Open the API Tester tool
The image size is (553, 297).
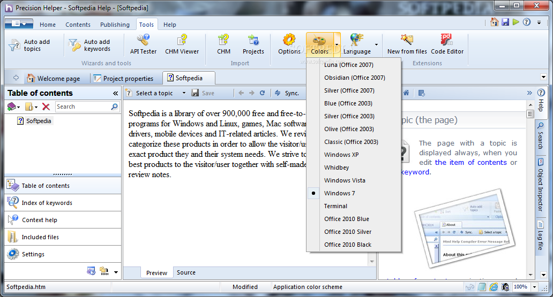click(x=143, y=44)
